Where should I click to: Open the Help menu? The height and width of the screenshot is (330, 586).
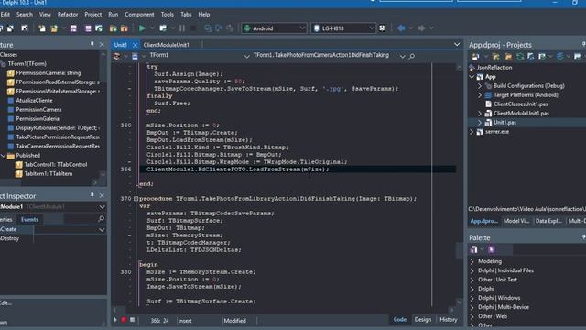pos(203,15)
